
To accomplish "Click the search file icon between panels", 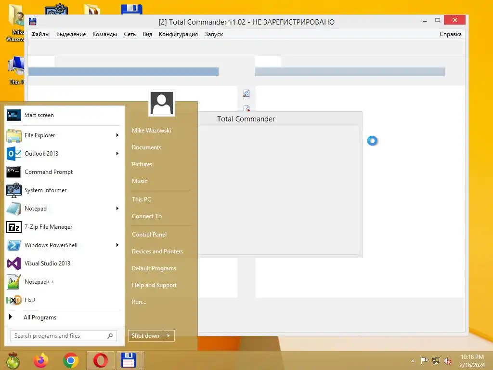I will point(246,93).
